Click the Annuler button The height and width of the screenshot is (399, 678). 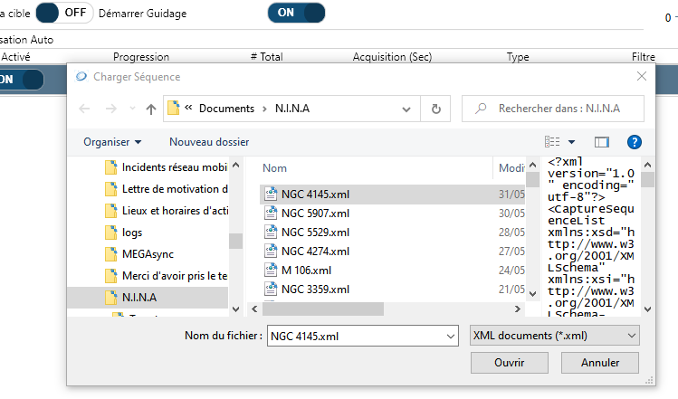[x=600, y=362]
